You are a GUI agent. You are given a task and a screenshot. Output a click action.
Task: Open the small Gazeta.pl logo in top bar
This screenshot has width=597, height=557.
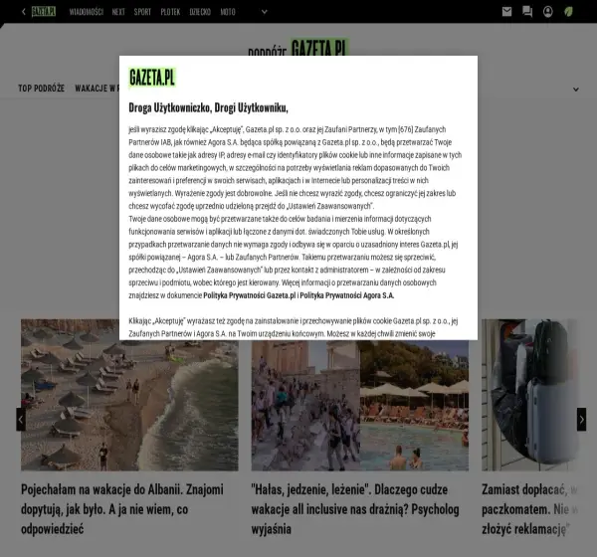44,12
